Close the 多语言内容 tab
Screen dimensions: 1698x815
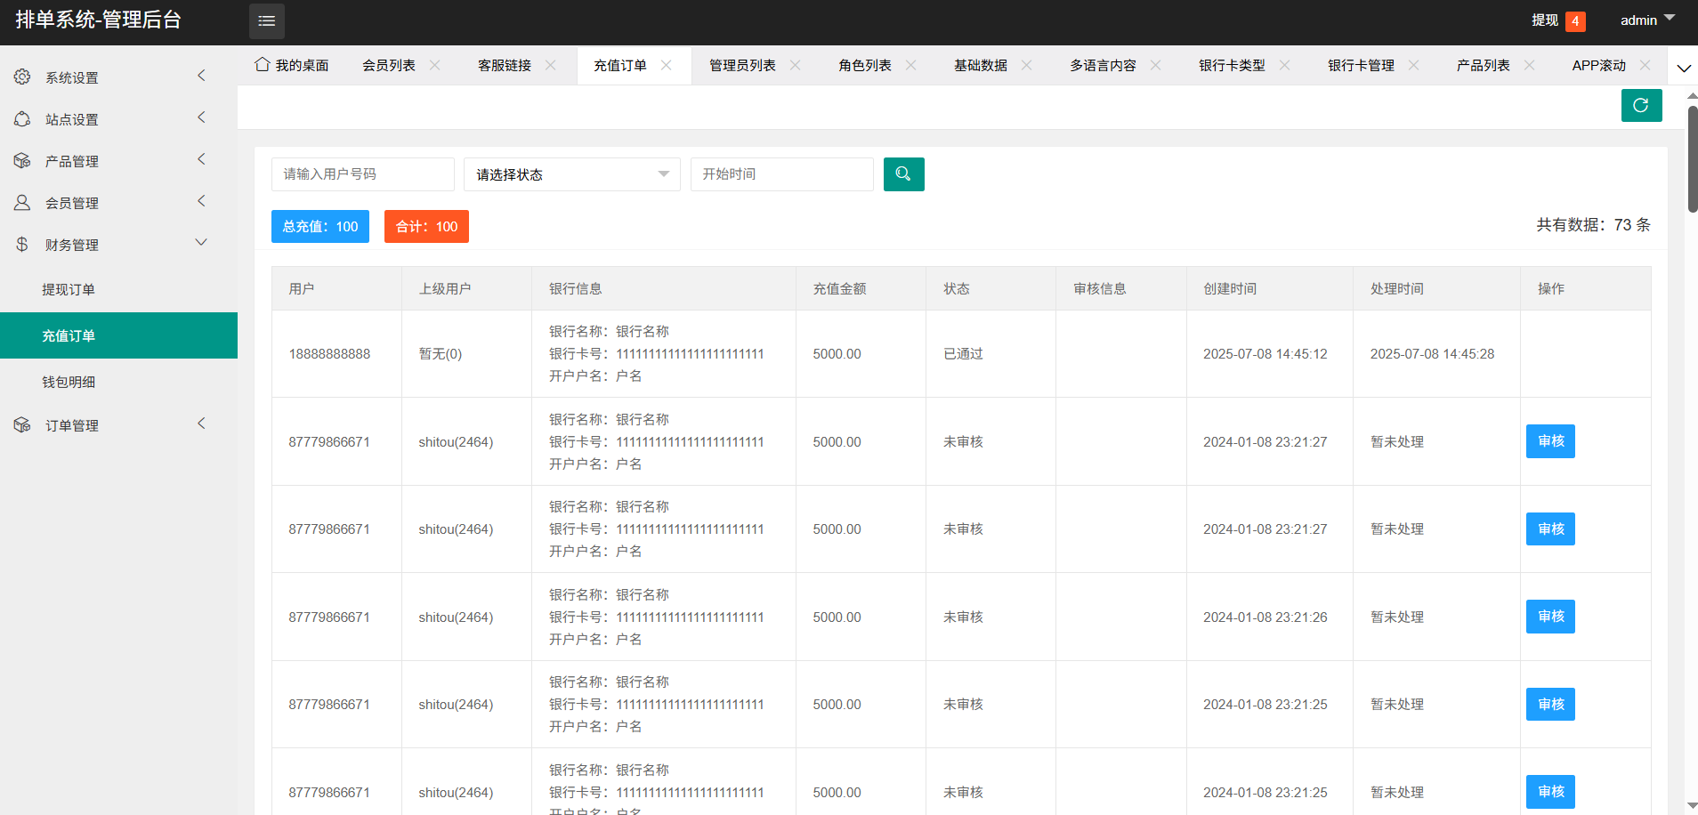(x=1156, y=65)
